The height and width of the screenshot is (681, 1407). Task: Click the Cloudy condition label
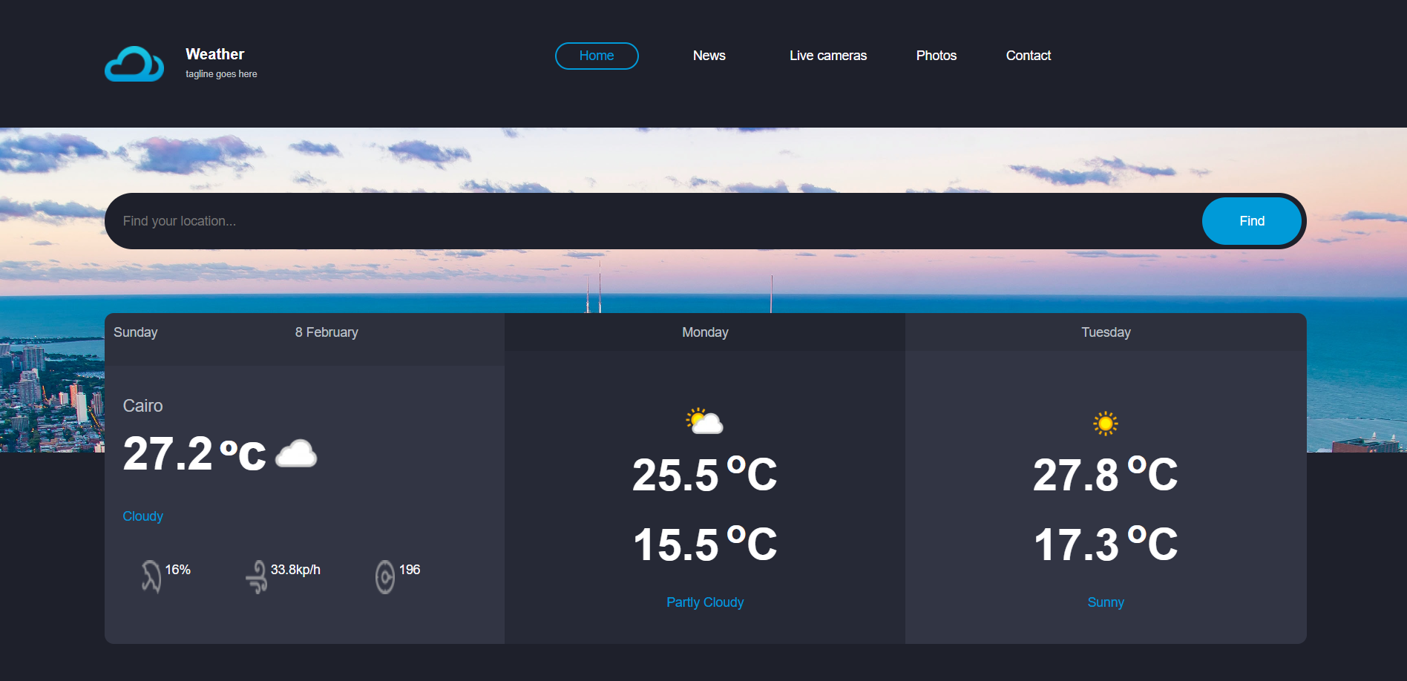pos(142,516)
